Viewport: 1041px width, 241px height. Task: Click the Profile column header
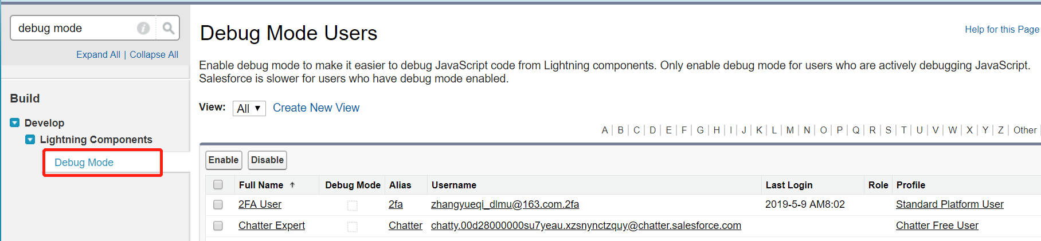911,185
